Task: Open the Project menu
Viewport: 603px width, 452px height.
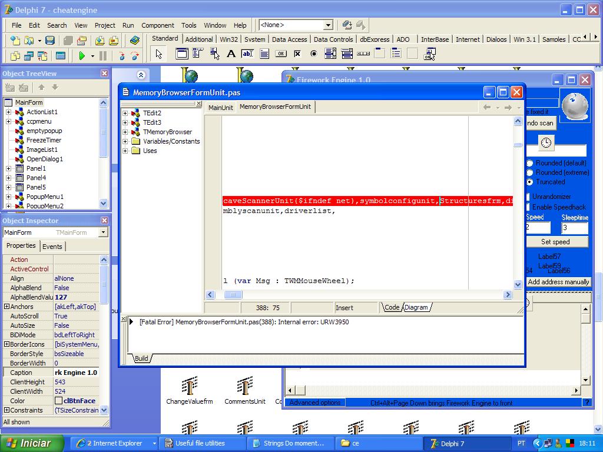Action: coord(105,25)
